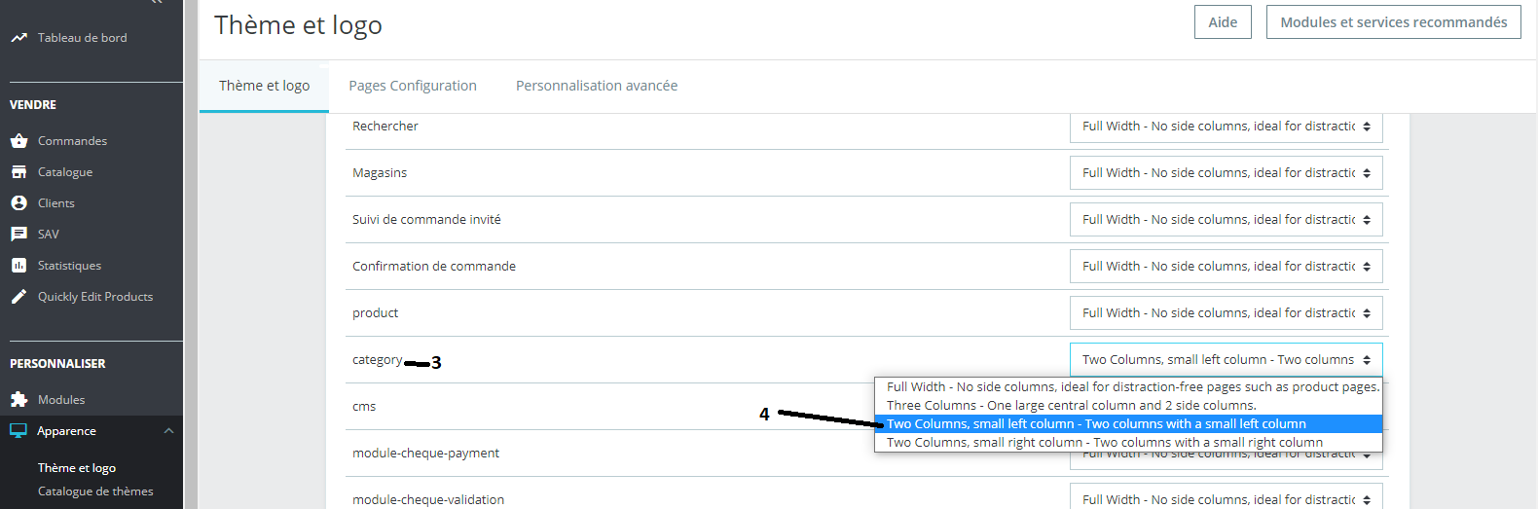The height and width of the screenshot is (509, 1538).
Task: Open the Rechercher layout dropdown
Action: [x=1226, y=127]
